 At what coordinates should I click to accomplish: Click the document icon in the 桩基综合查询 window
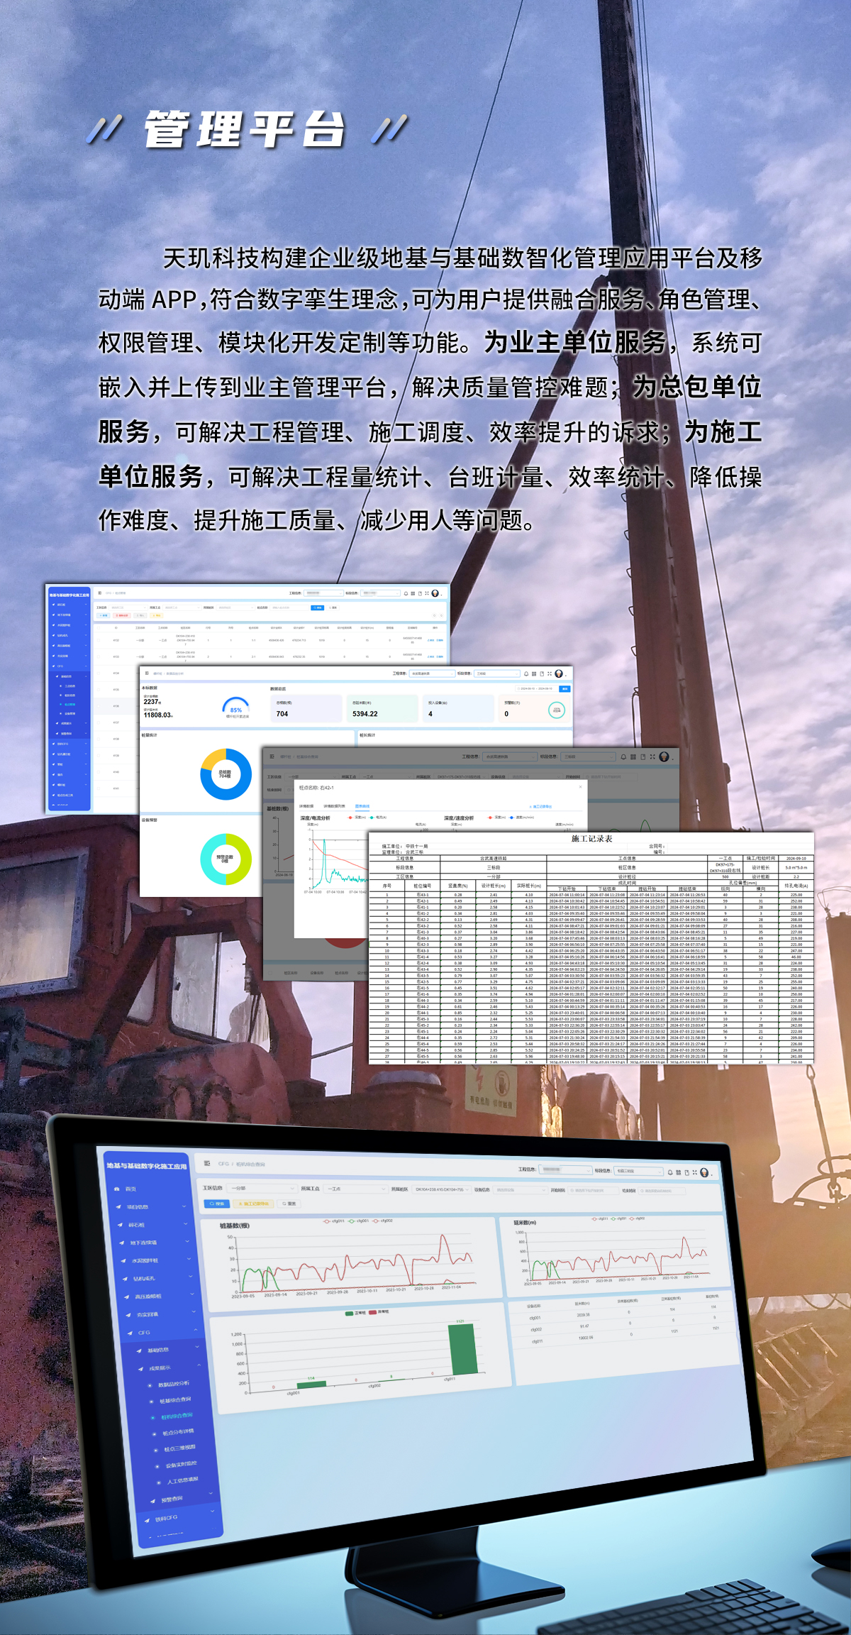click(643, 756)
